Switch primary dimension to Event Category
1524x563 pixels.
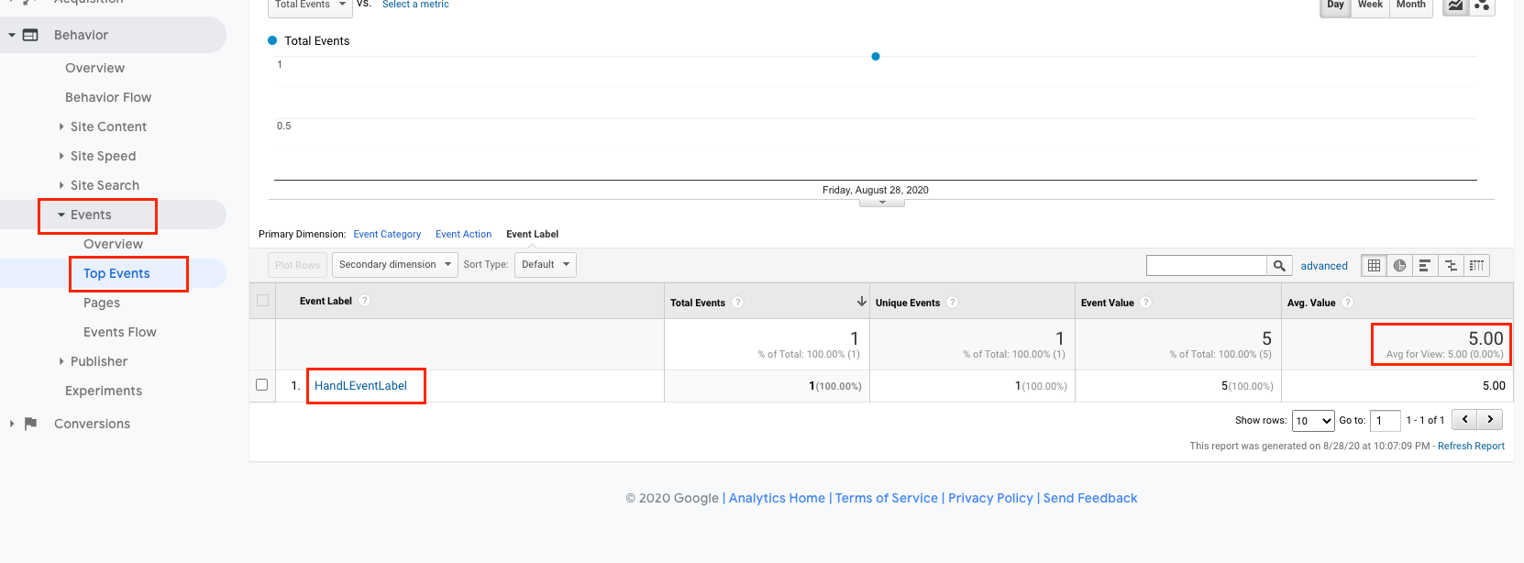pyautogui.click(x=387, y=235)
